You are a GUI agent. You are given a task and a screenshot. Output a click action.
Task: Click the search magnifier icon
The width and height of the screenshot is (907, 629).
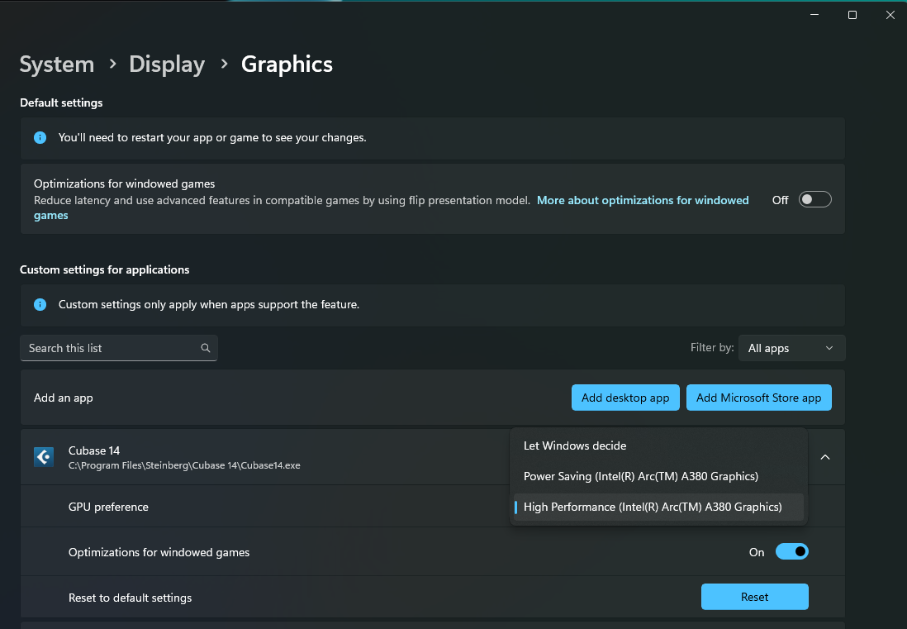206,348
